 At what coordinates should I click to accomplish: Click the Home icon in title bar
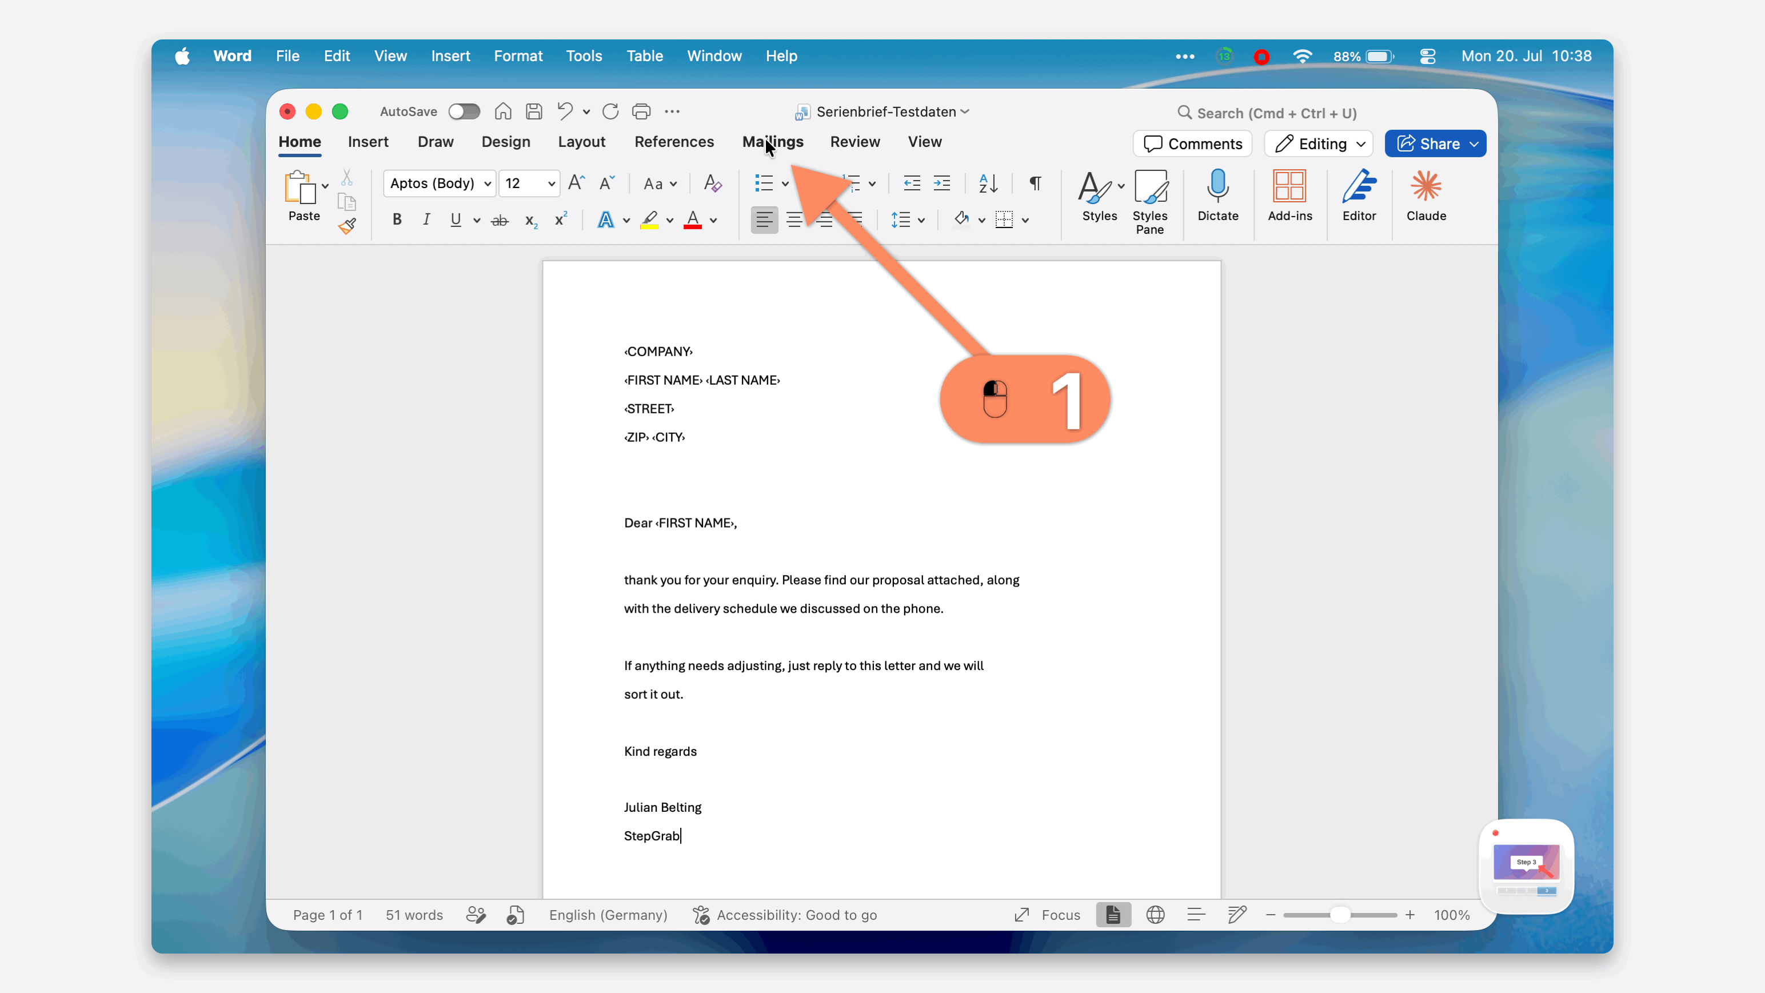503,111
